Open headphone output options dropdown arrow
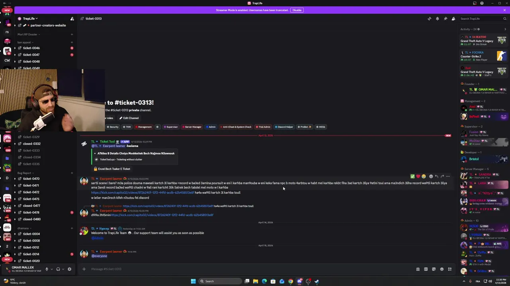Screen dimensions: 510x286 pos(63,269)
